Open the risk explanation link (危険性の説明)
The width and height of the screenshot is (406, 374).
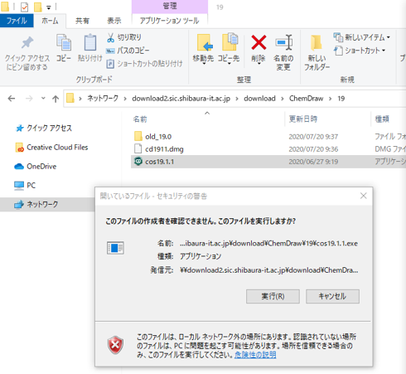(255, 355)
